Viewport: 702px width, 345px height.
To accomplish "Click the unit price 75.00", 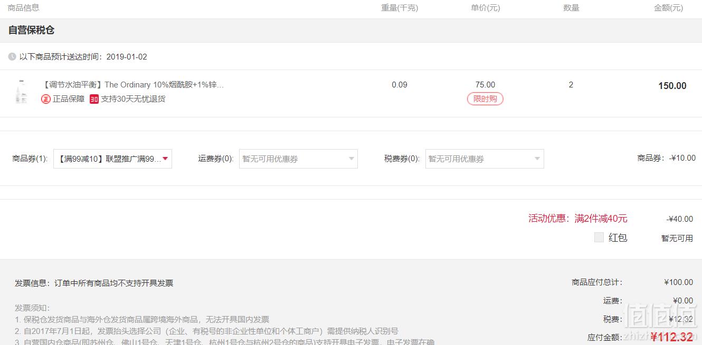I will pos(485,85).
